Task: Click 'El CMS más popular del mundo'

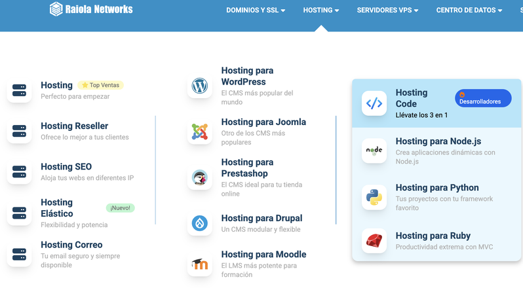Action: [257, 98]
